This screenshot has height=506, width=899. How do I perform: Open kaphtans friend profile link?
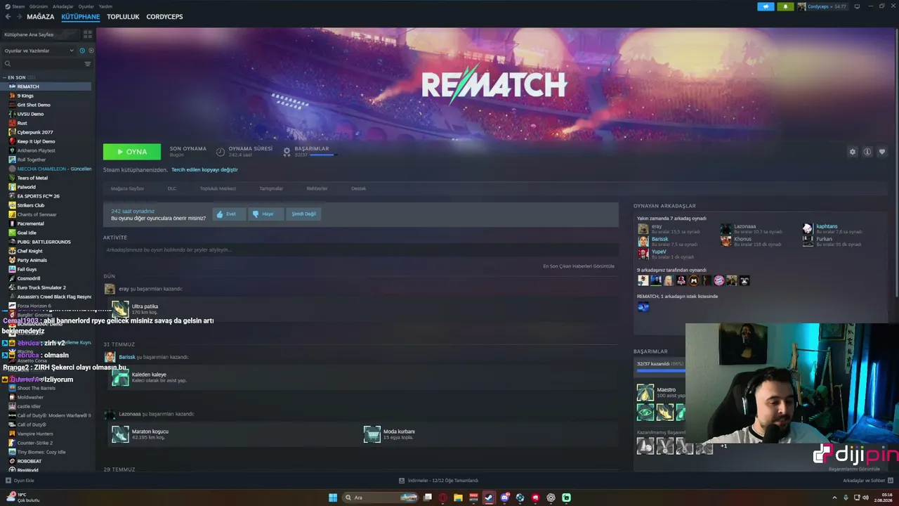point(827,226)
